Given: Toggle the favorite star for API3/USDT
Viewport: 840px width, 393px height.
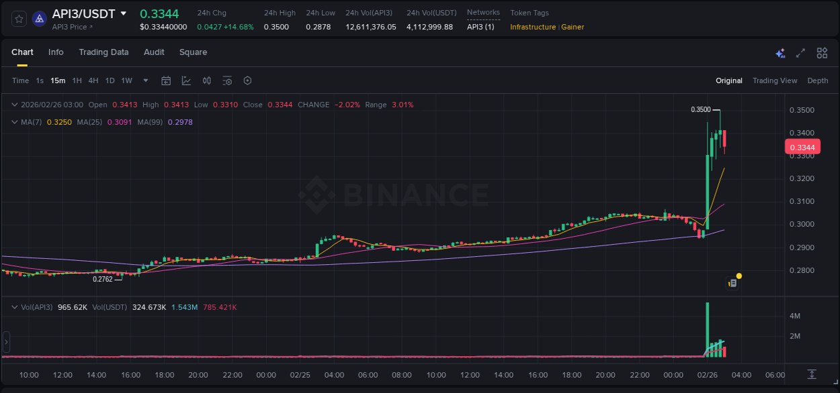Looking at the screenshot, I should point(18,19).
